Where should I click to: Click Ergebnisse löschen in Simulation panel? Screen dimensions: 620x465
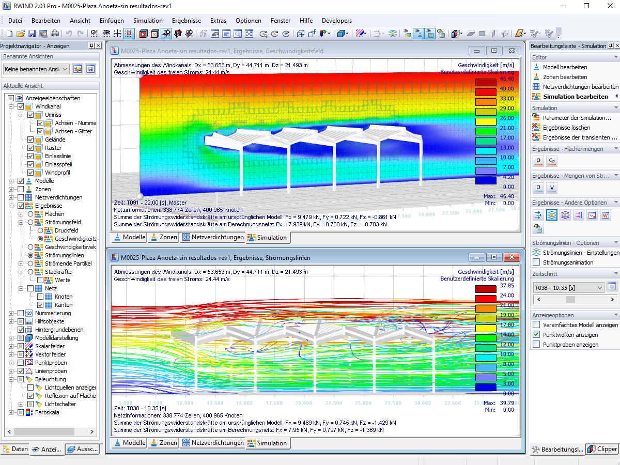click(566, 128)
